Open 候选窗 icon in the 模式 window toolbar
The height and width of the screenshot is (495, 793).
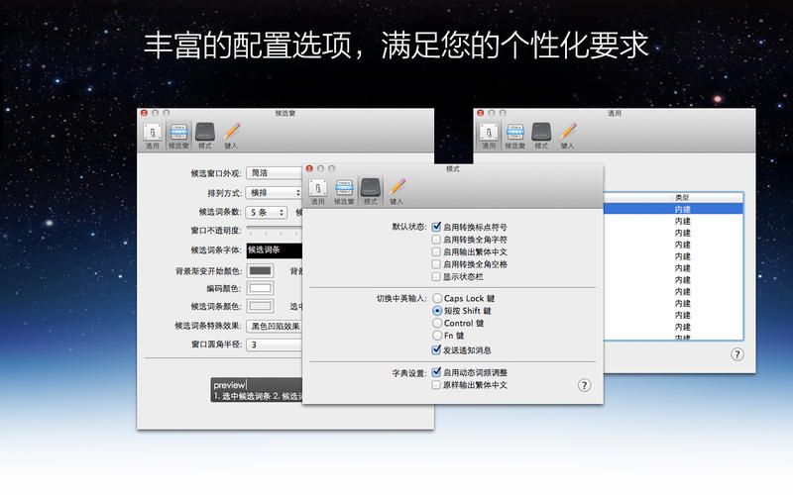[x=344, y=190]
